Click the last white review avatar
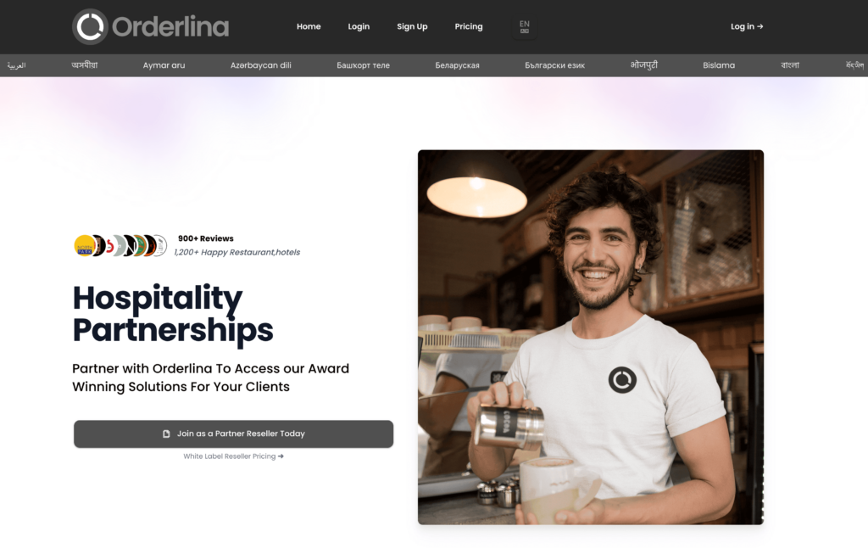The width and height of the screenshot is (868, 554). click(x=160, y=245)
